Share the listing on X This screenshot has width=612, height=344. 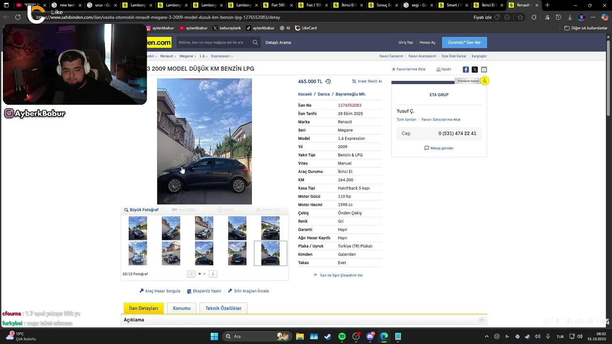(x=475, y=69)
